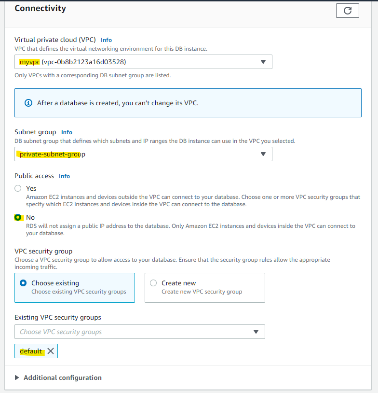This screenshot has width=378, height=393.
Task: Open Info link next to Public access
Action: pyautogui.click(x=64, y=176)
